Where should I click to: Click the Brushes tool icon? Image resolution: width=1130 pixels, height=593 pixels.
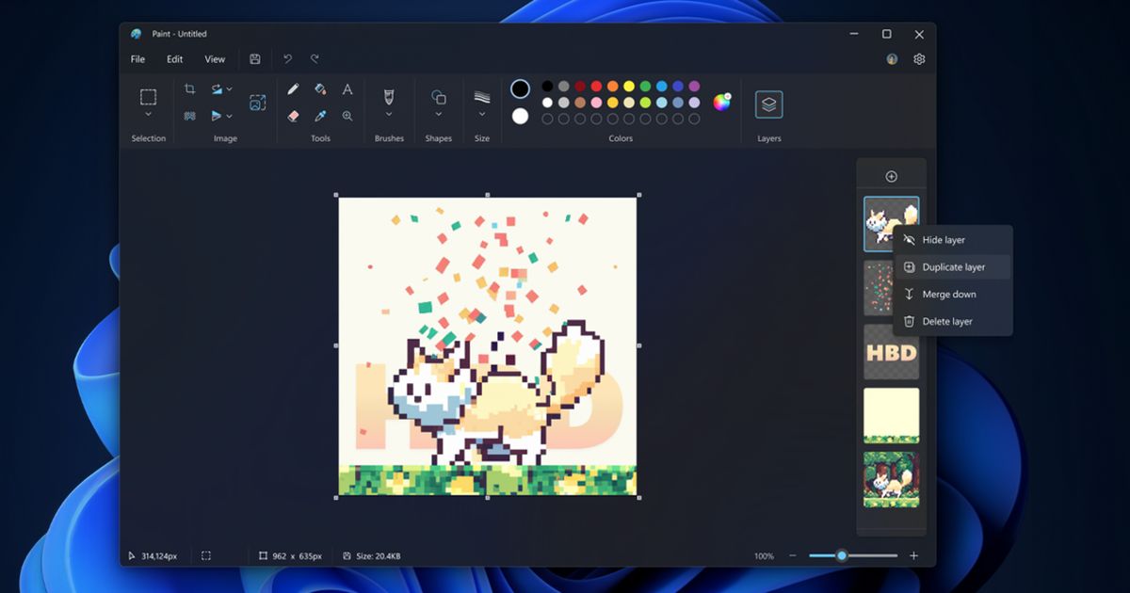pos(389,97)
